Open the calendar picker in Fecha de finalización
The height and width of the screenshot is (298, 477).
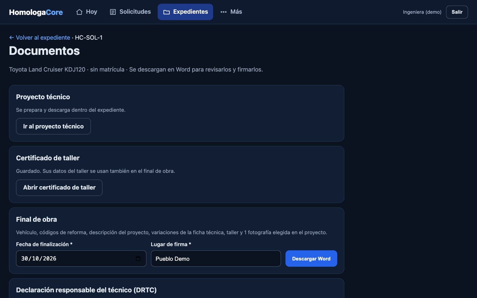pyautogui.click(x=138, y=258)
